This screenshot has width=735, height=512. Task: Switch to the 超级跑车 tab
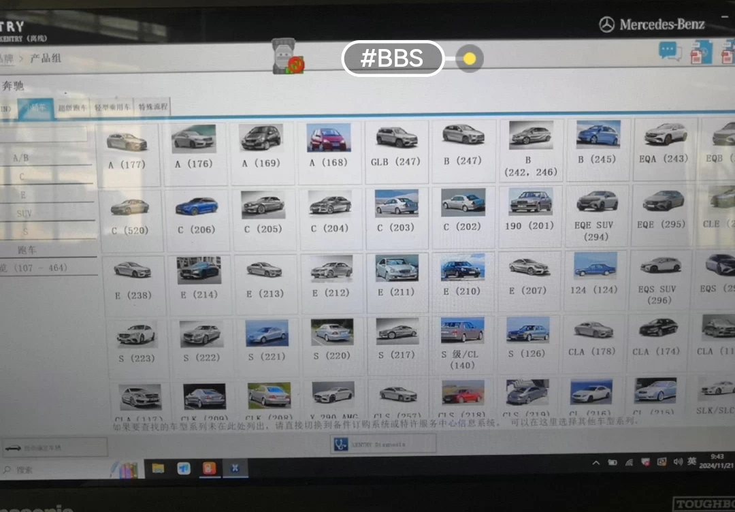pos(73,108)
